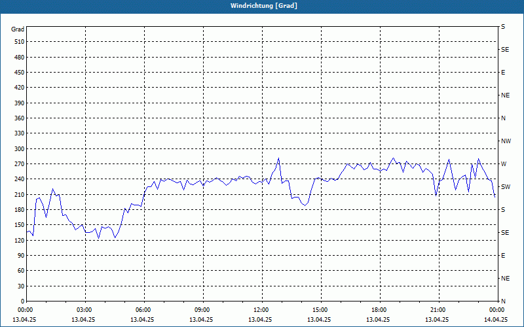Screen dimensions: 524x327
Task: Click the 15:00 time label on the x-axis
Action: click(x=321, y=310)
